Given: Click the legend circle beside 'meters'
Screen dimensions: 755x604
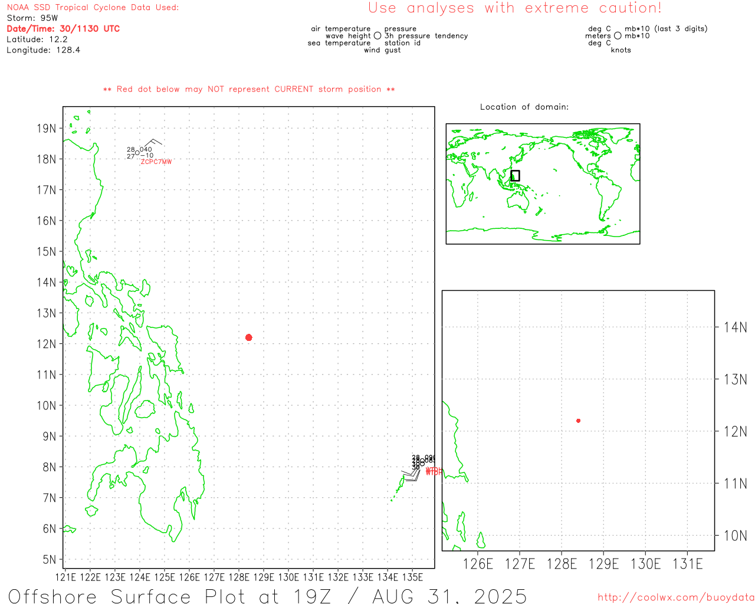Looking at the screenshot, I should 618,36.
